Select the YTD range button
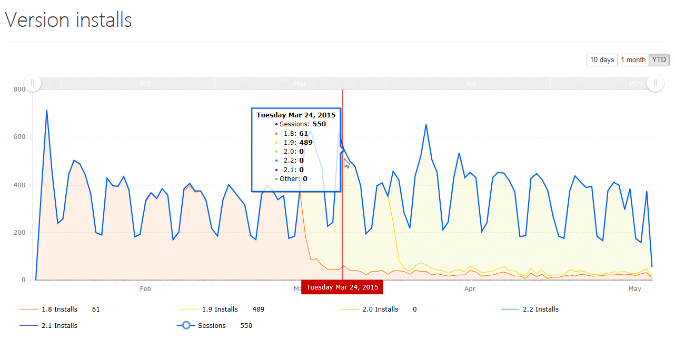Screen dimensions: 675x340 pyautogui.click(x=659, y=60)
